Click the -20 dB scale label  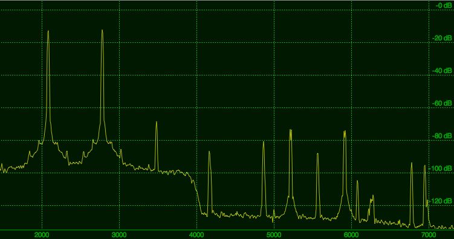click(442, 38)
